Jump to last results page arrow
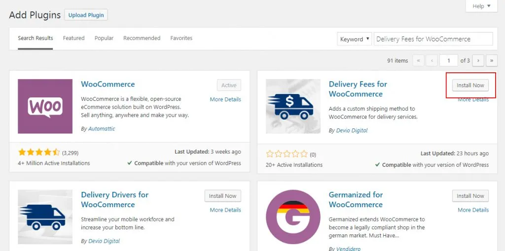The height and width of the screenshot is (251, 505). click(492, 61)
